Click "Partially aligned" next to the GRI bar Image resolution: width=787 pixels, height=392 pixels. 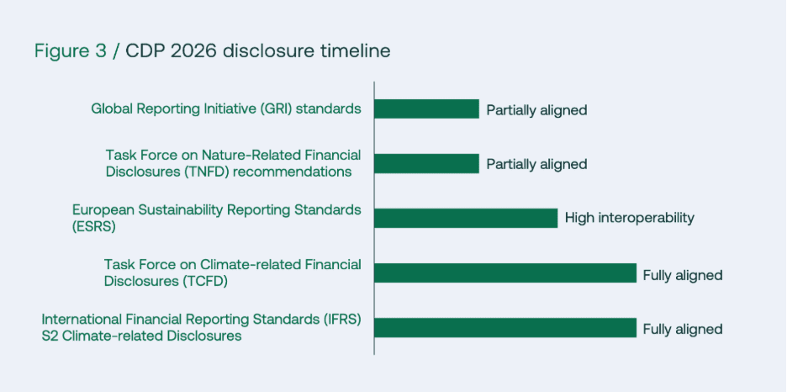[536, 110]
